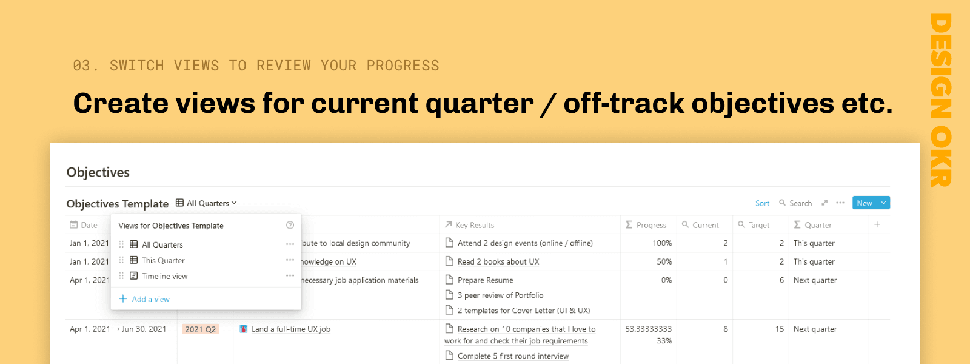Viewport: 970px width, 364px height.
Task: Click the add column plus icon
Action: click(877, 224)
